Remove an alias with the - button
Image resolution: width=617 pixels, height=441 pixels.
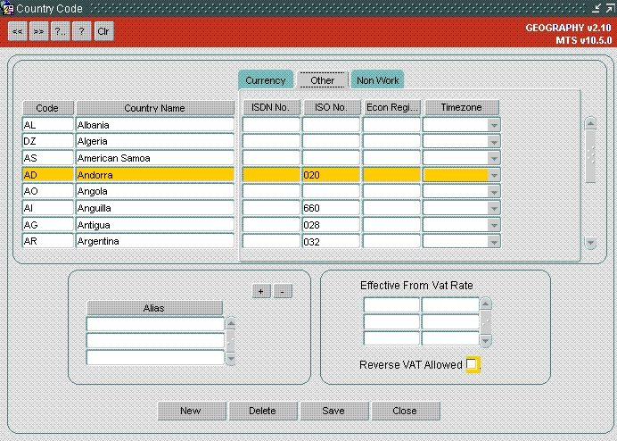[283, 291]
